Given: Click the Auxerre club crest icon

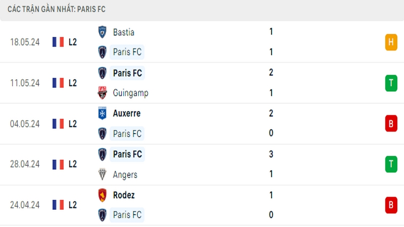Looking at the screenshot, I should tap(103, 113).
